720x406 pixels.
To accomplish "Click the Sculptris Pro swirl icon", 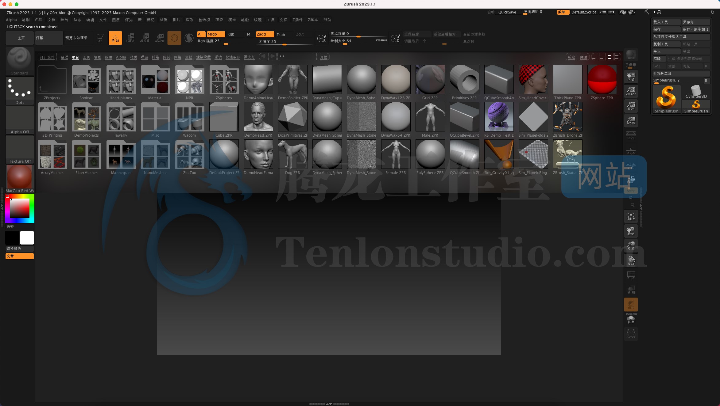I will pos(189,38).
